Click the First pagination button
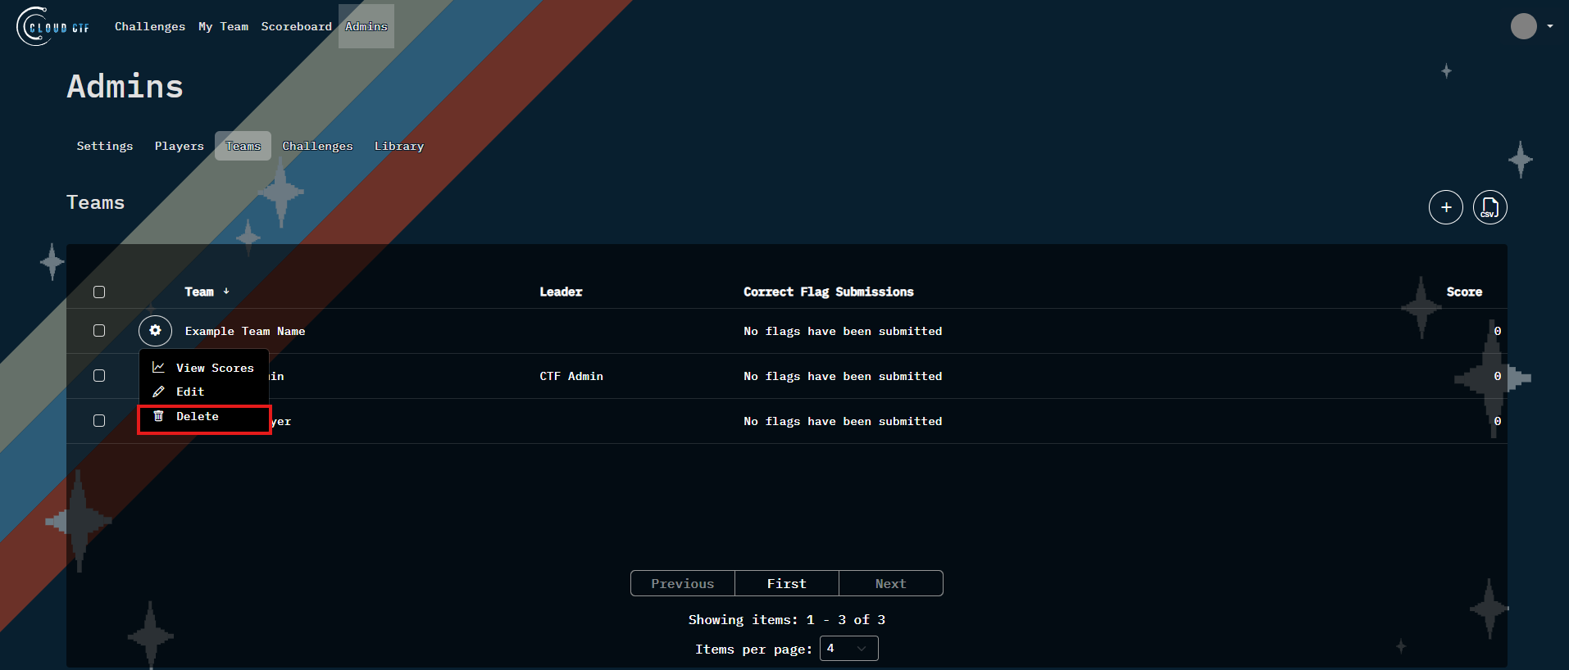Viewport: 1569px width, 670px height. pos(786,583)
